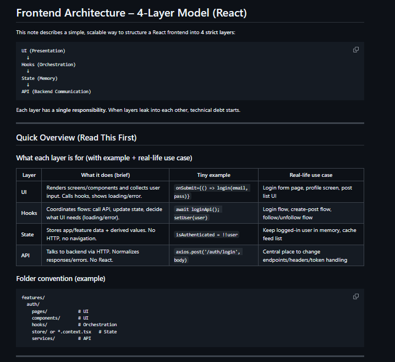This screenshot has height=362, width=395.
Task: Click the 'UI (Presentation)' code line
Action: (x=43, y=51)
